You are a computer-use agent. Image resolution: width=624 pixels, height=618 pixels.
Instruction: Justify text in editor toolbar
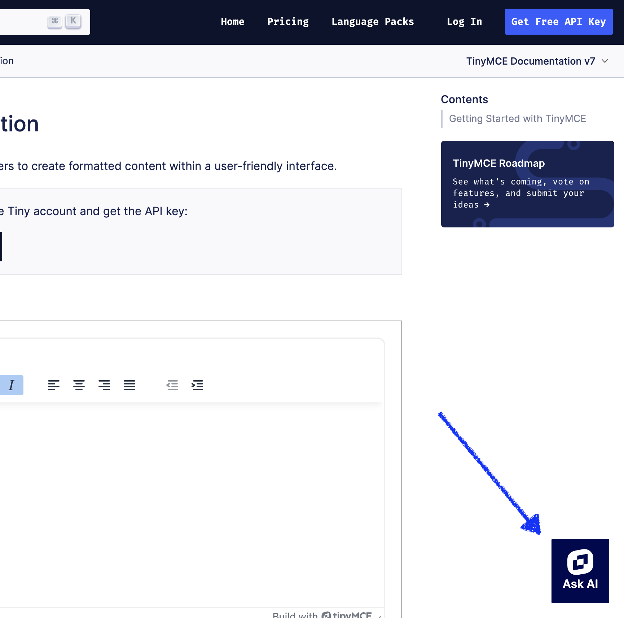[x=129, y=385]
